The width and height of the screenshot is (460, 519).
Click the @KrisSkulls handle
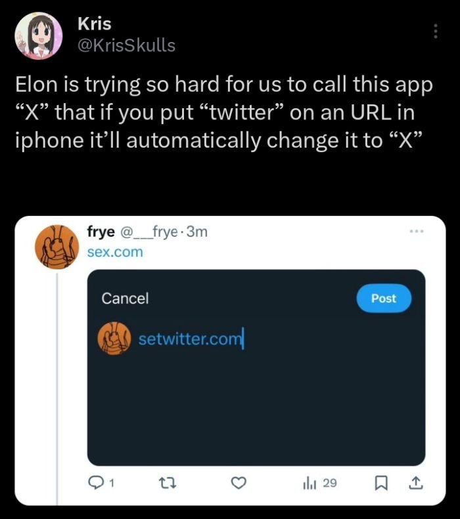pos(127,45)
